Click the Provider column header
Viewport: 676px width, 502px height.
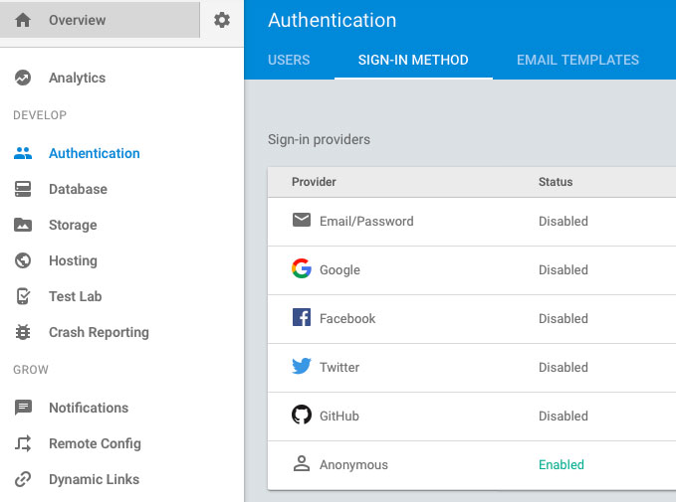tap(314, 182)
